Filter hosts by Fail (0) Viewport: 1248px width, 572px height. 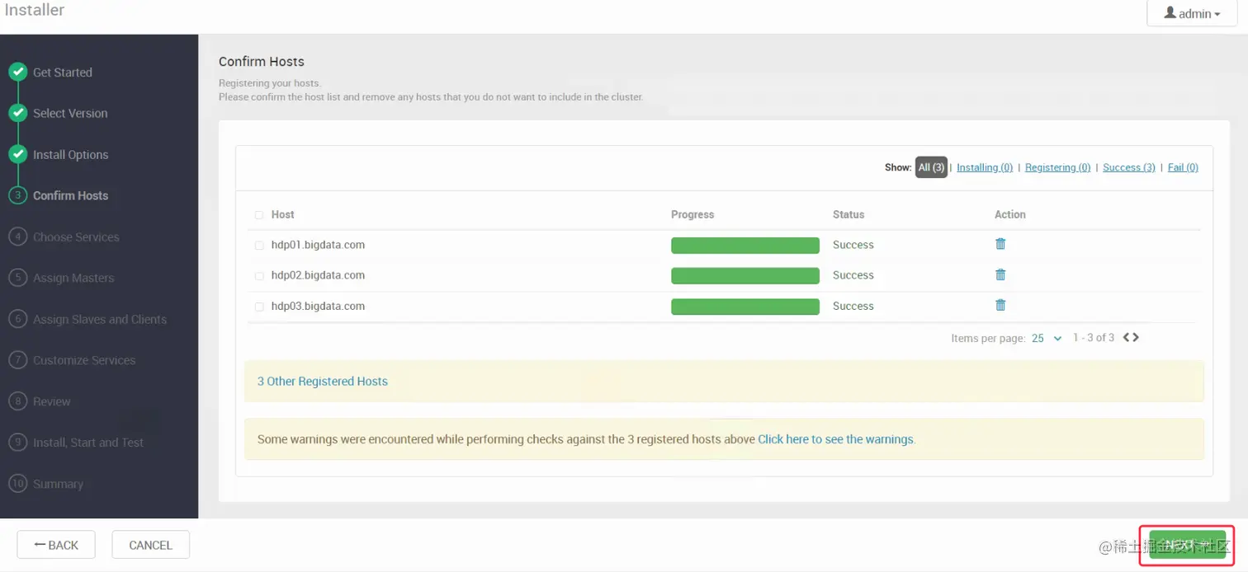pos(1183,167)
